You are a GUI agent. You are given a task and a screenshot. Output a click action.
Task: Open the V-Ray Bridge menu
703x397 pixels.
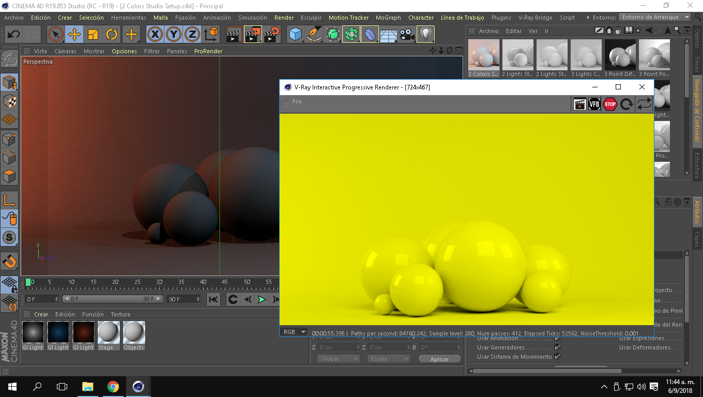pos(535,18)
